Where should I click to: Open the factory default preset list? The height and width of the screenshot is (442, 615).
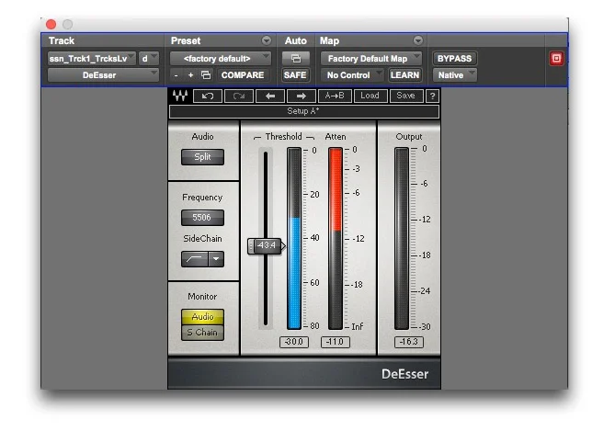pyautogui.click(x=220, y=59)
